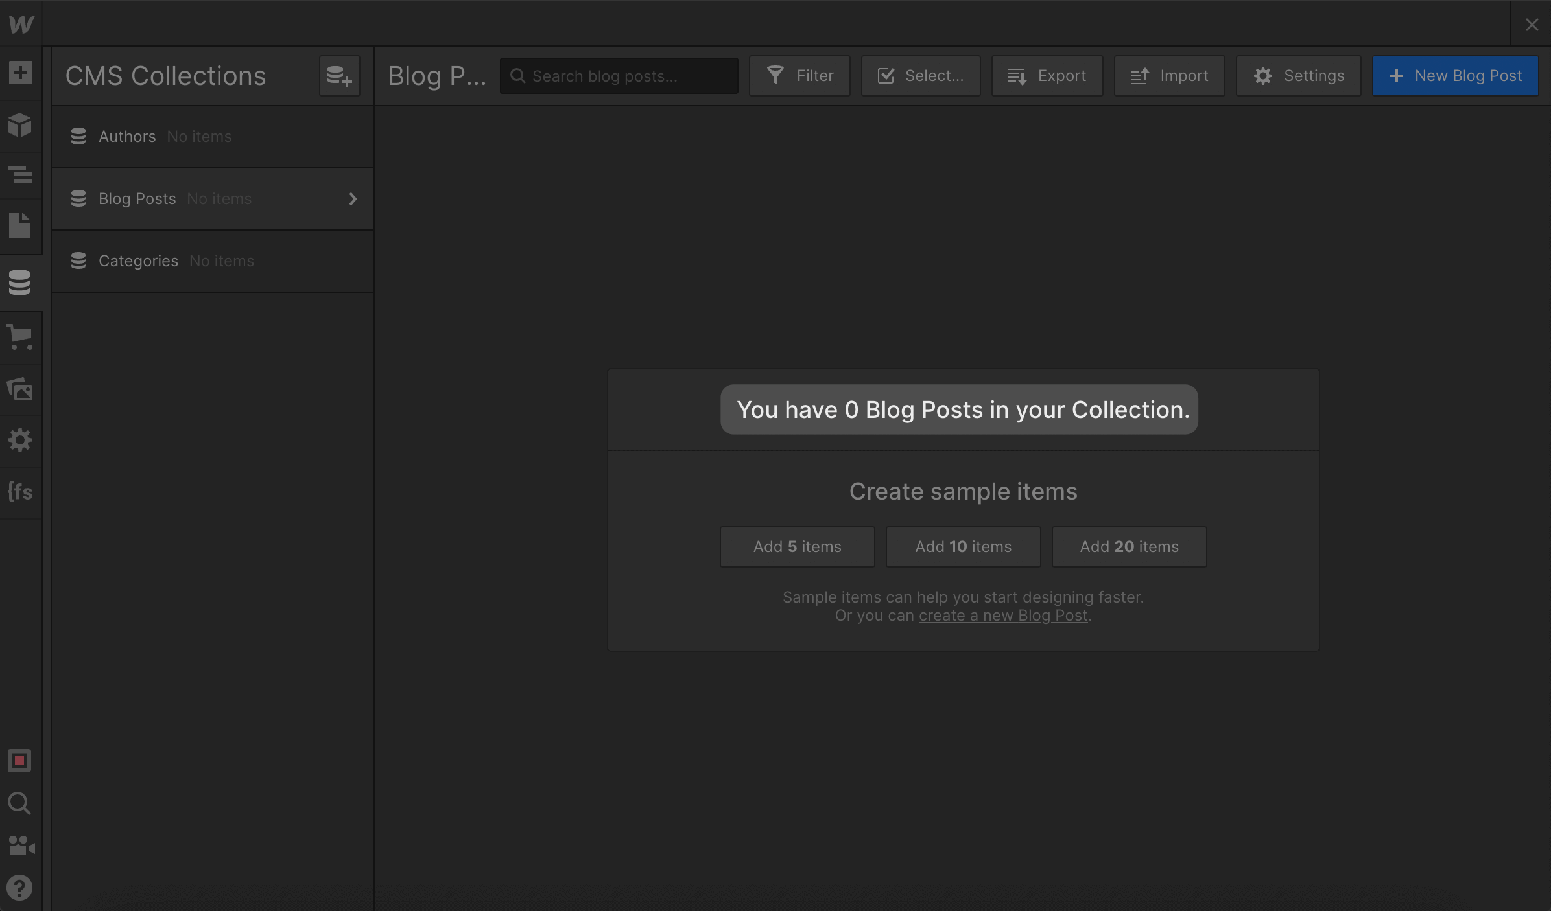This screenshot has width=1551, height=911.
Task: Click inside the blog posts search field
Action: point(618,75)
